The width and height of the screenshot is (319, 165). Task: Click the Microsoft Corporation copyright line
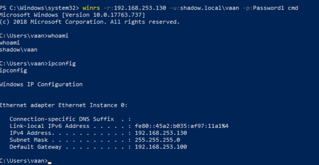click(x=89, y=22)
